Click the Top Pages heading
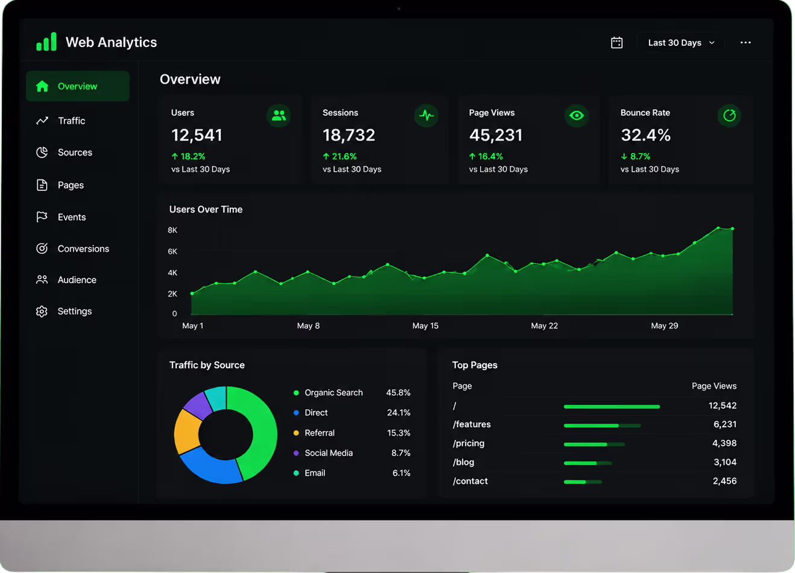795x573 pixels. [x=475, y=365]
